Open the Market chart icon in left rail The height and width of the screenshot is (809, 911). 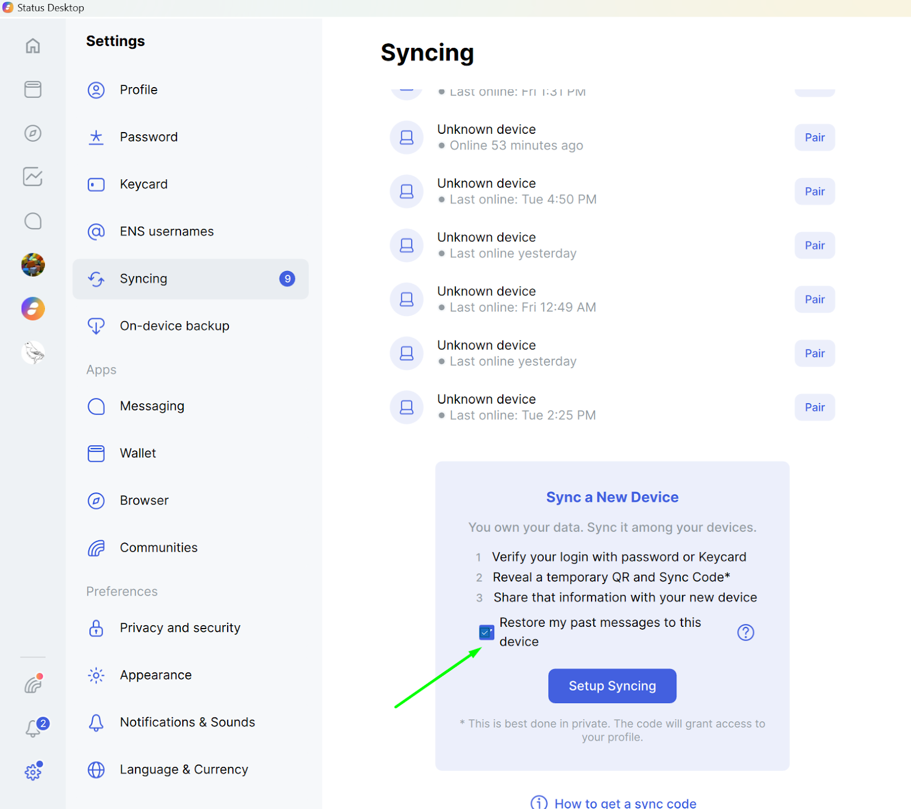(33, 177)
